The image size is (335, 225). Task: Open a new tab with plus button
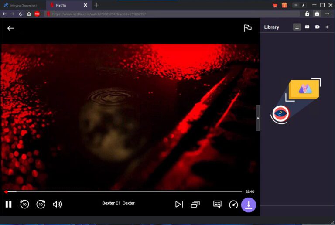coord(96,5)
